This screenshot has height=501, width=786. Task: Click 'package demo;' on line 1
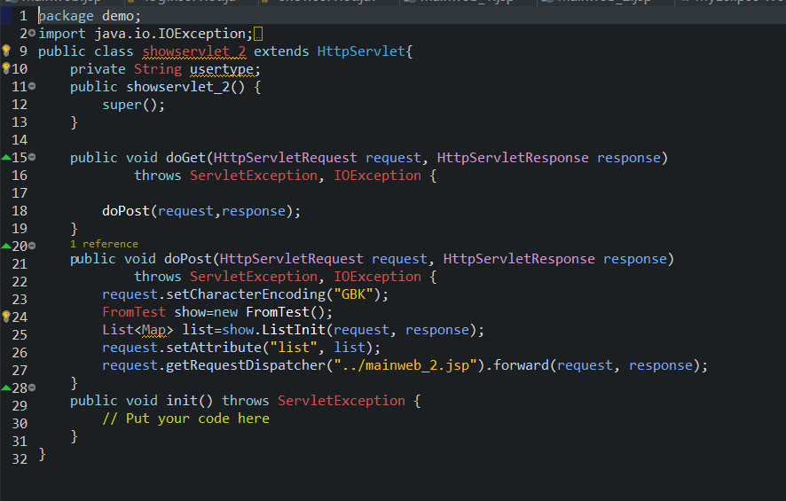pos(90,16)
